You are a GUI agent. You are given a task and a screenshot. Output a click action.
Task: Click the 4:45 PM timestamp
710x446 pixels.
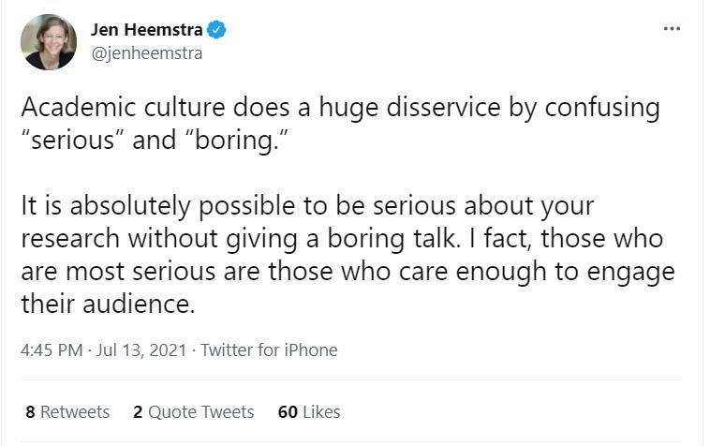[x=51, y=350]
